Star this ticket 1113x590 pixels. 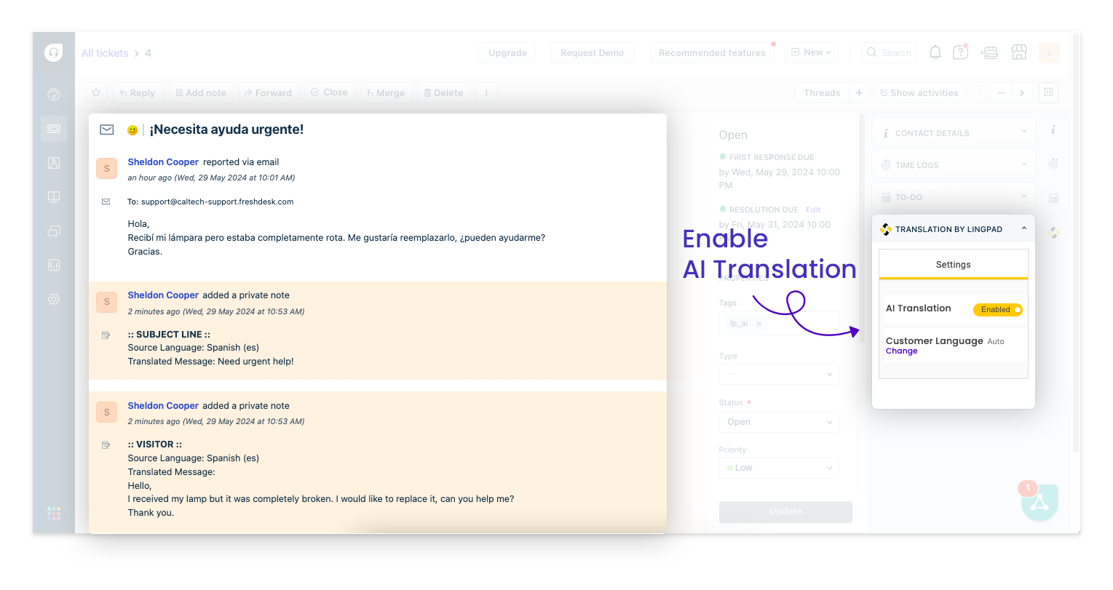[96, 93]
